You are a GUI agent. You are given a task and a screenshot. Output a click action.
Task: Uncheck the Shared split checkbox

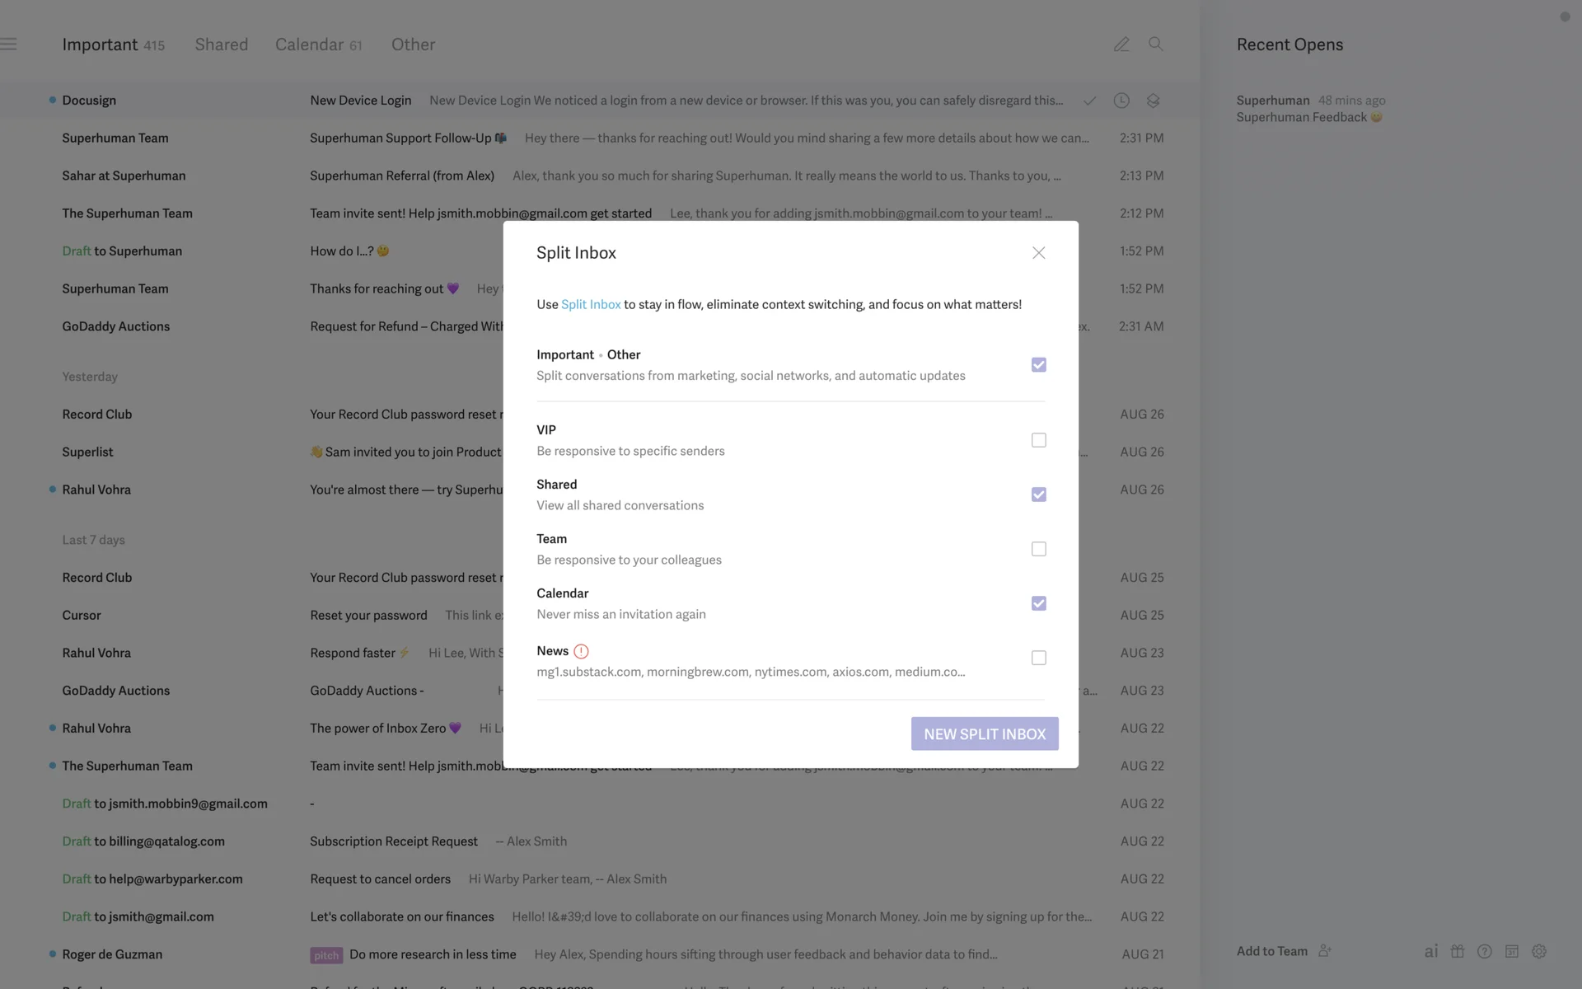1038,494
